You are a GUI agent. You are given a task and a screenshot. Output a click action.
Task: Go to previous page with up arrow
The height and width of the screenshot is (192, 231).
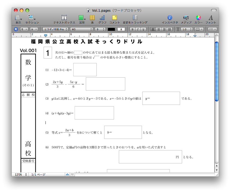click(x=68, y=175)
